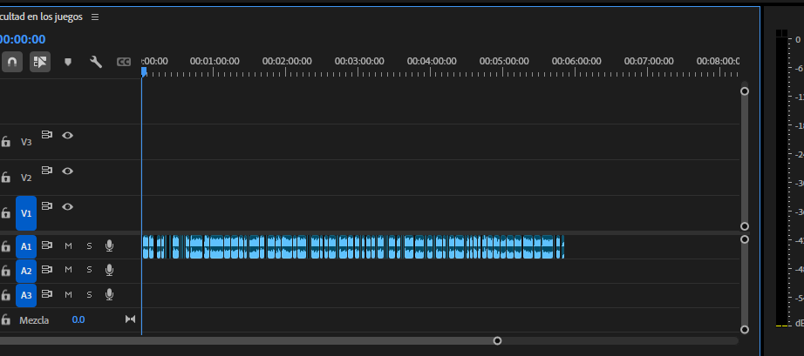
Task: Click the Mezcla track output icon
Action: tap(131, 319)
